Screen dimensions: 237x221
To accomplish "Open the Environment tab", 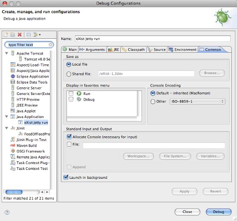I will (182, 49).
